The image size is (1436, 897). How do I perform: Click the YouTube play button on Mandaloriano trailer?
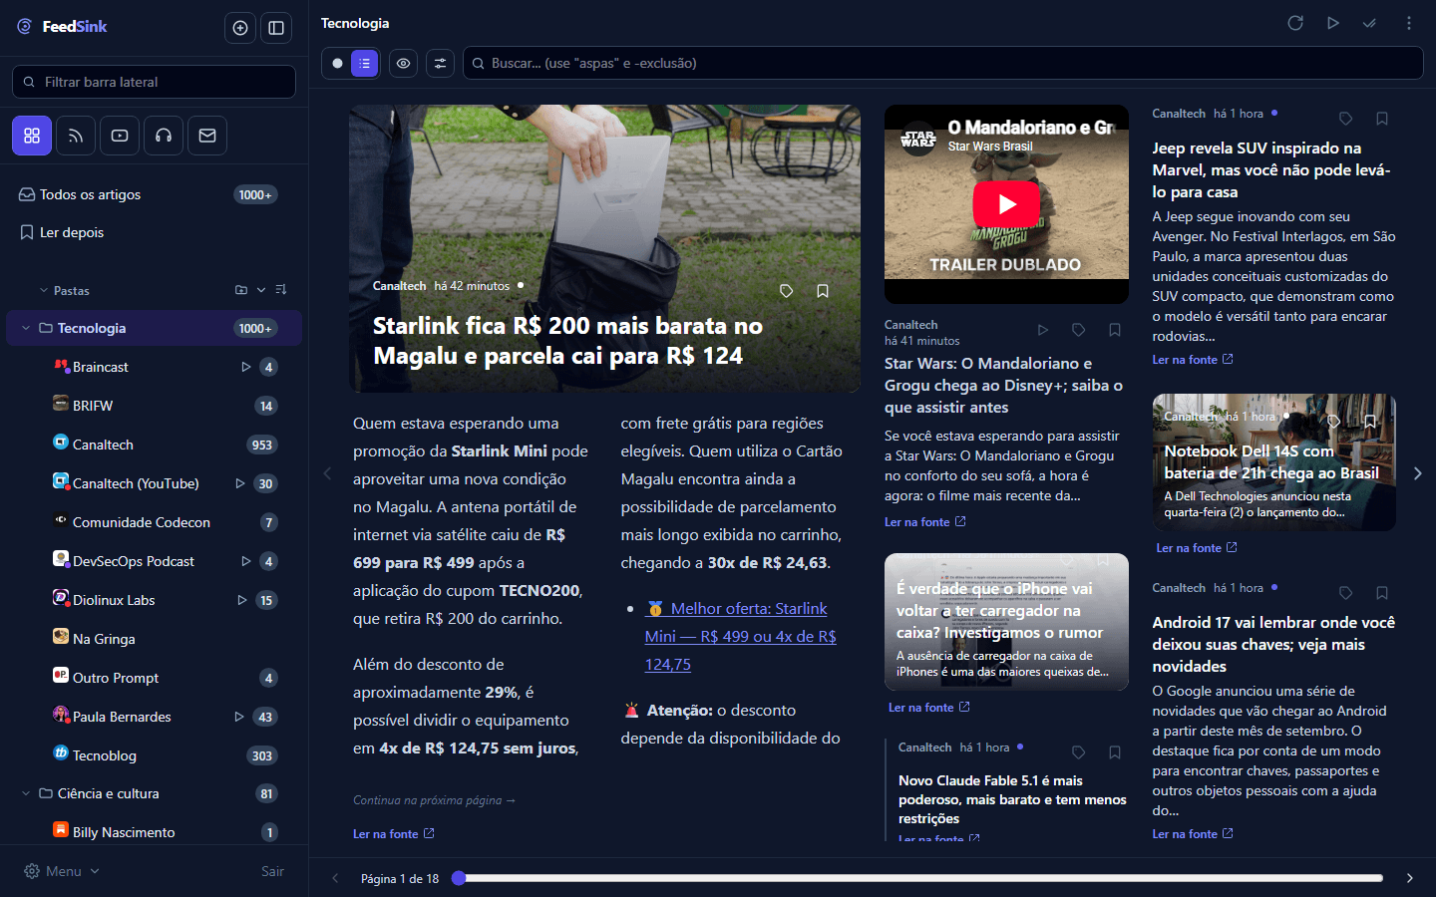pyautogui.click(x=1006, y=204)
